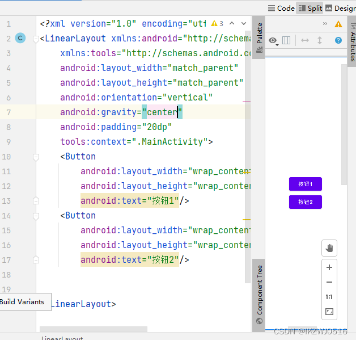The width and height of the screenshot is (356, 340).
Task: Switch to Code view mode
Action: 281,9
